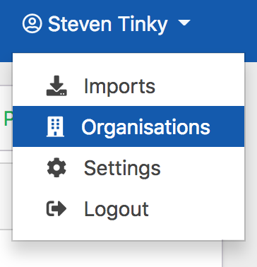
Task: Click the partially hidden green P text
Action: pyautogui.click(x=8, y=119)
